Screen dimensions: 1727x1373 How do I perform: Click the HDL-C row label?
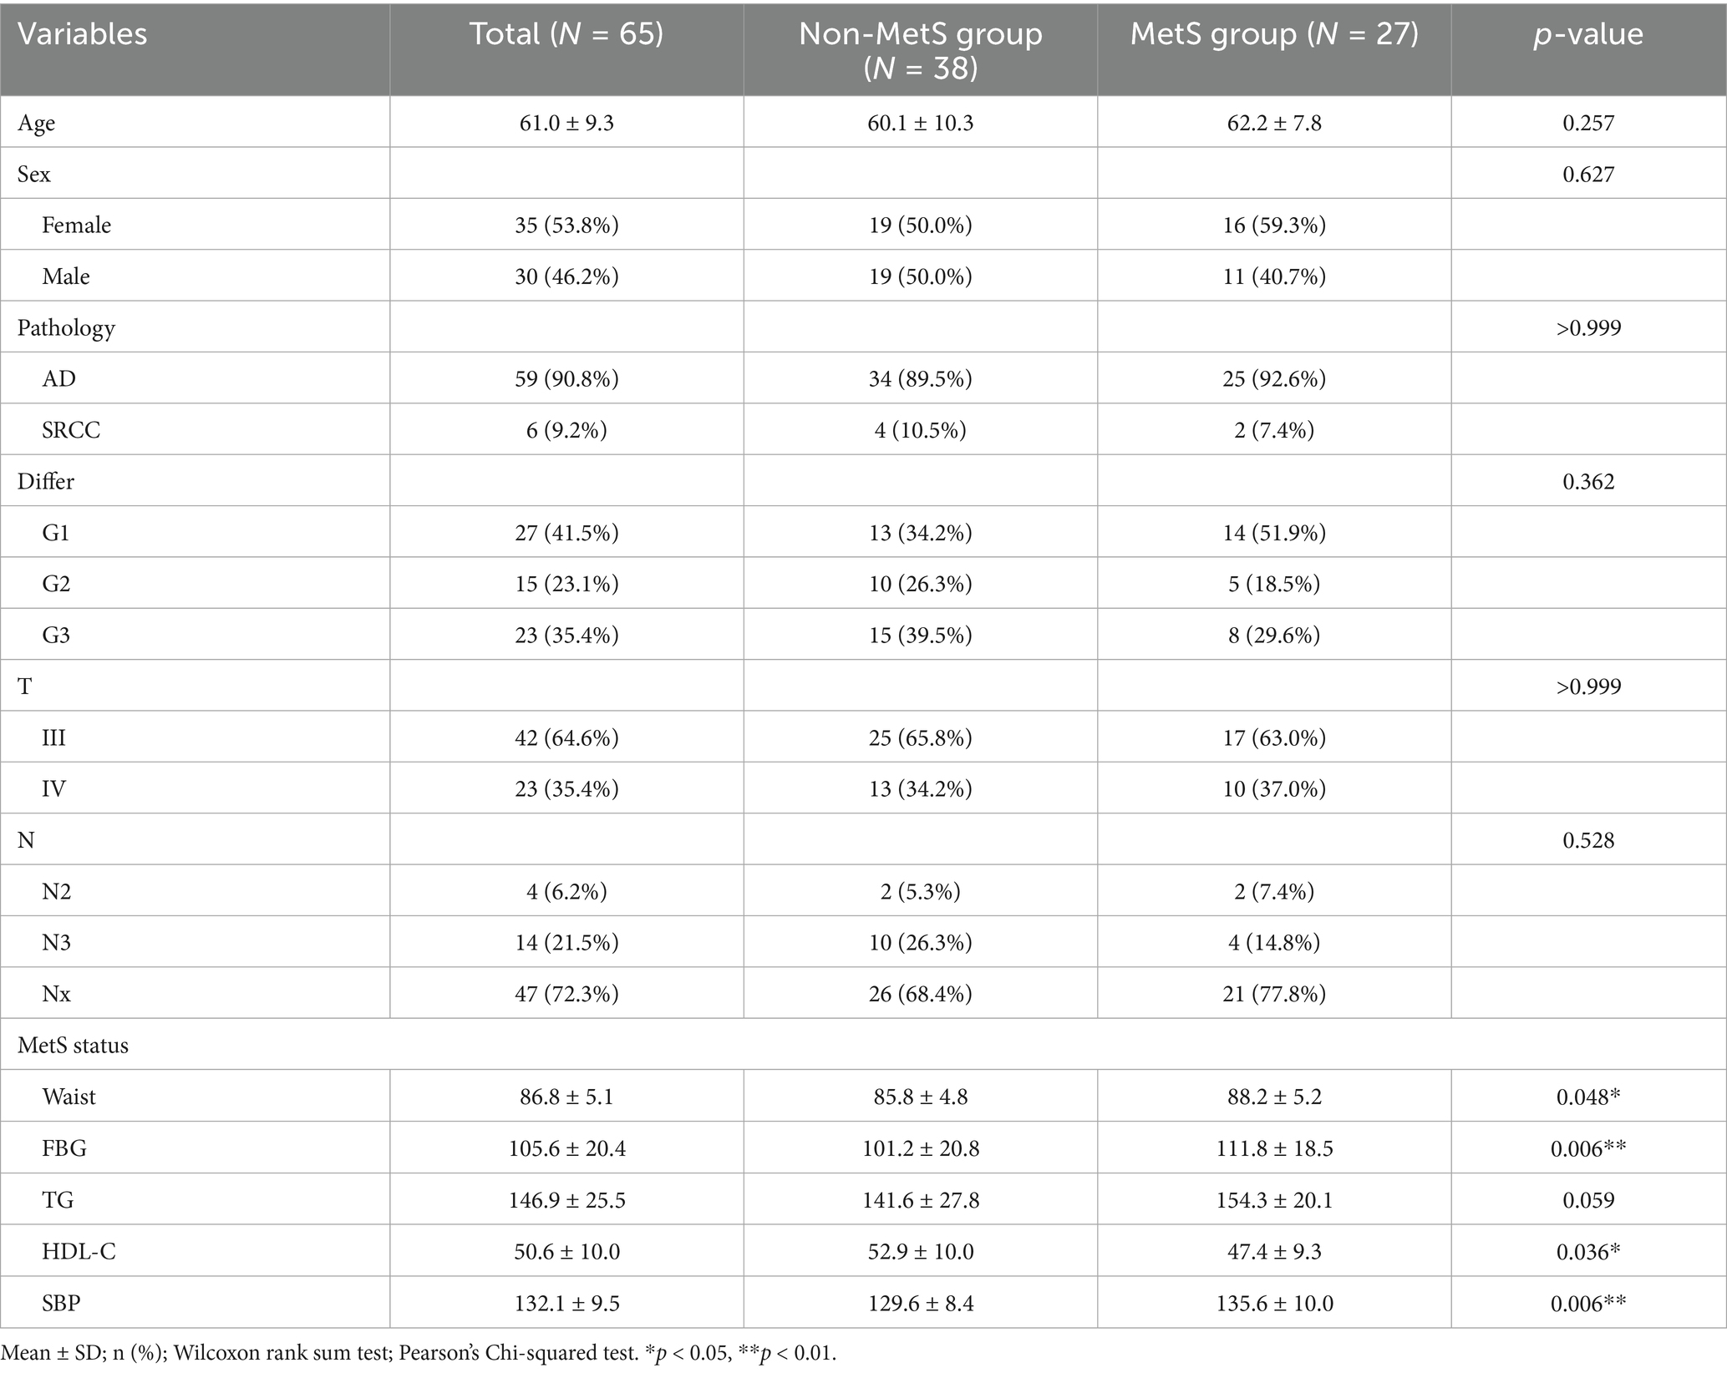click(79, 1251)
